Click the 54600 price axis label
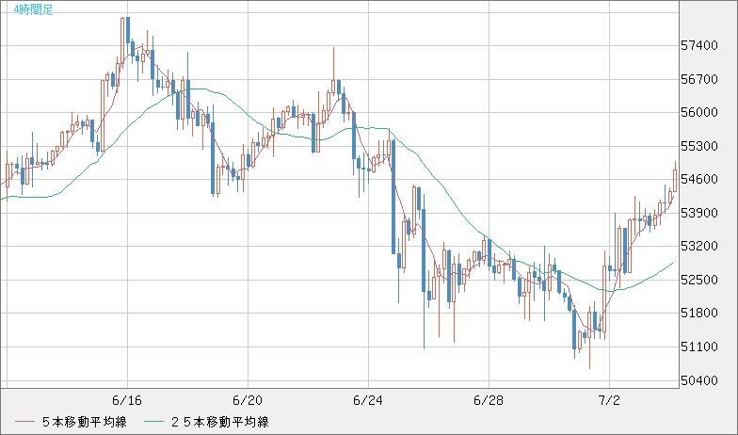 (699, 179)
